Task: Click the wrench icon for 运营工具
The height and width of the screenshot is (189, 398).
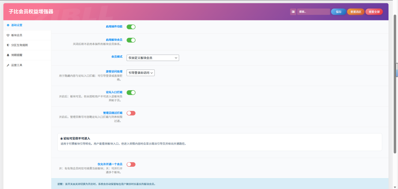Action: [x=8, y=65]
